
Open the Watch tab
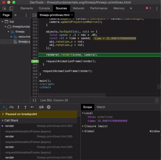click(101, 107)
